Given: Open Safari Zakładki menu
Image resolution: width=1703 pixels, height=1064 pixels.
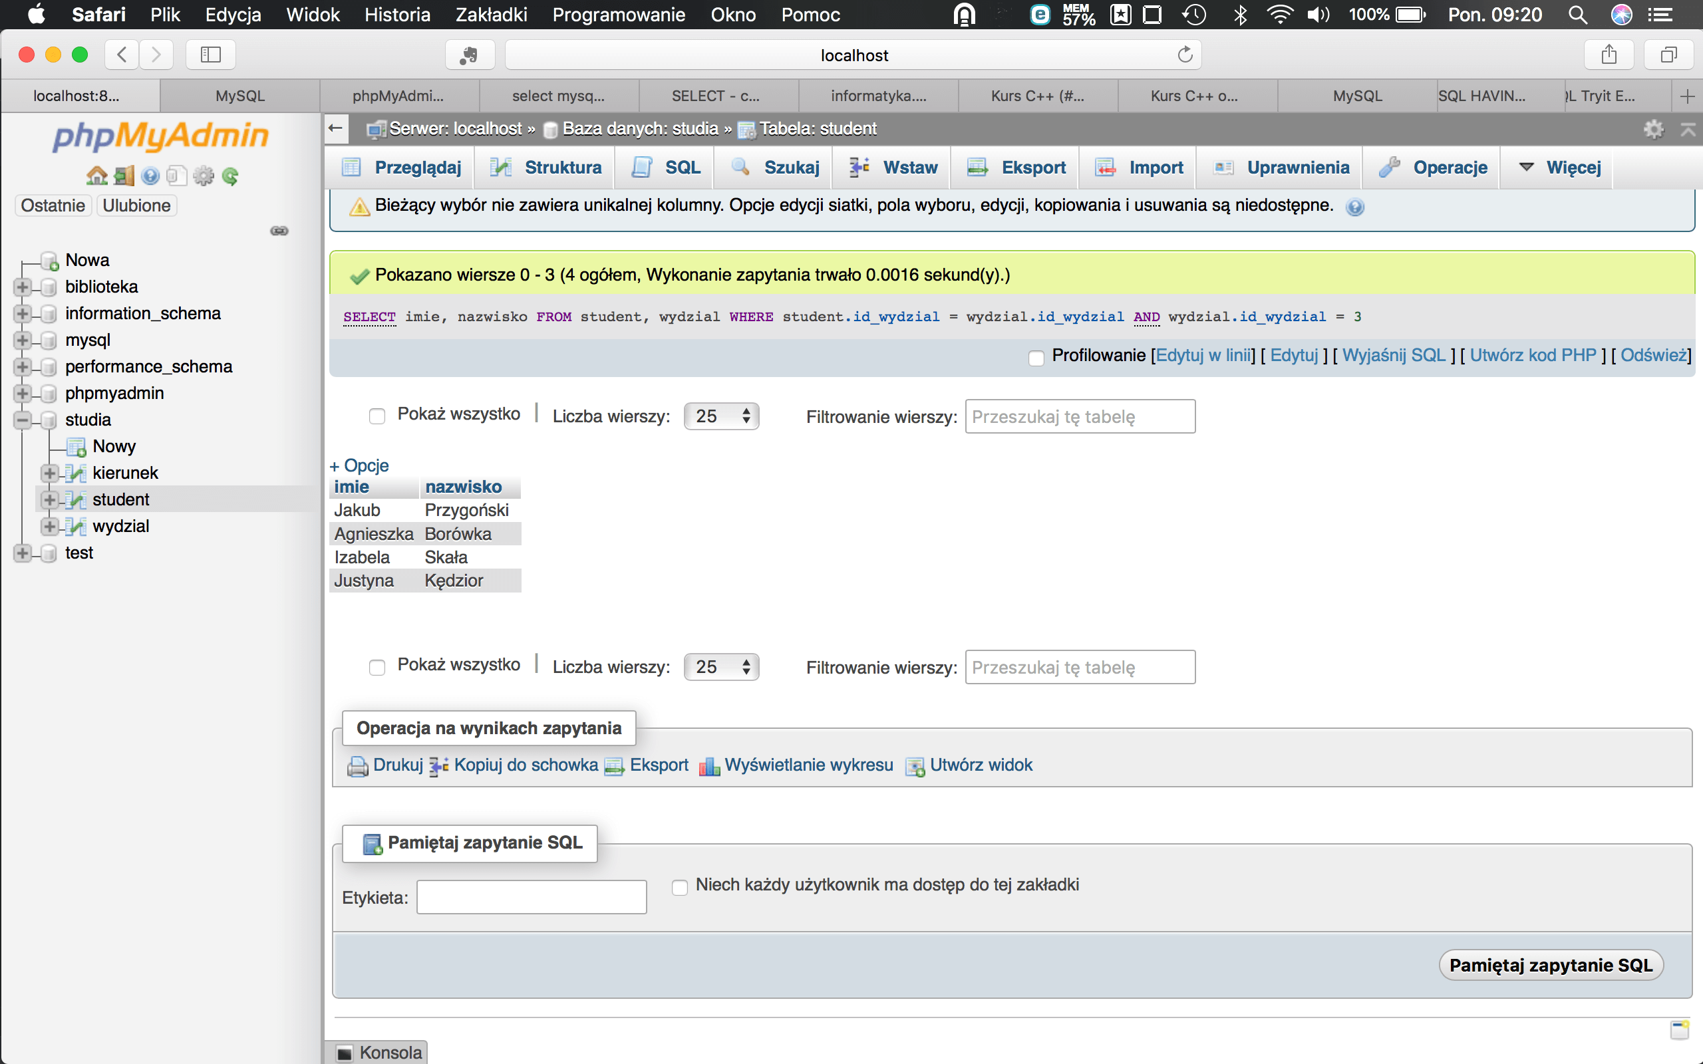Looking at the screenshot, I should 490,14.
